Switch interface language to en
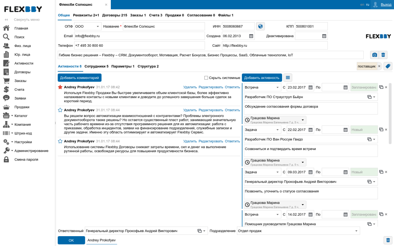 (362, 5)
